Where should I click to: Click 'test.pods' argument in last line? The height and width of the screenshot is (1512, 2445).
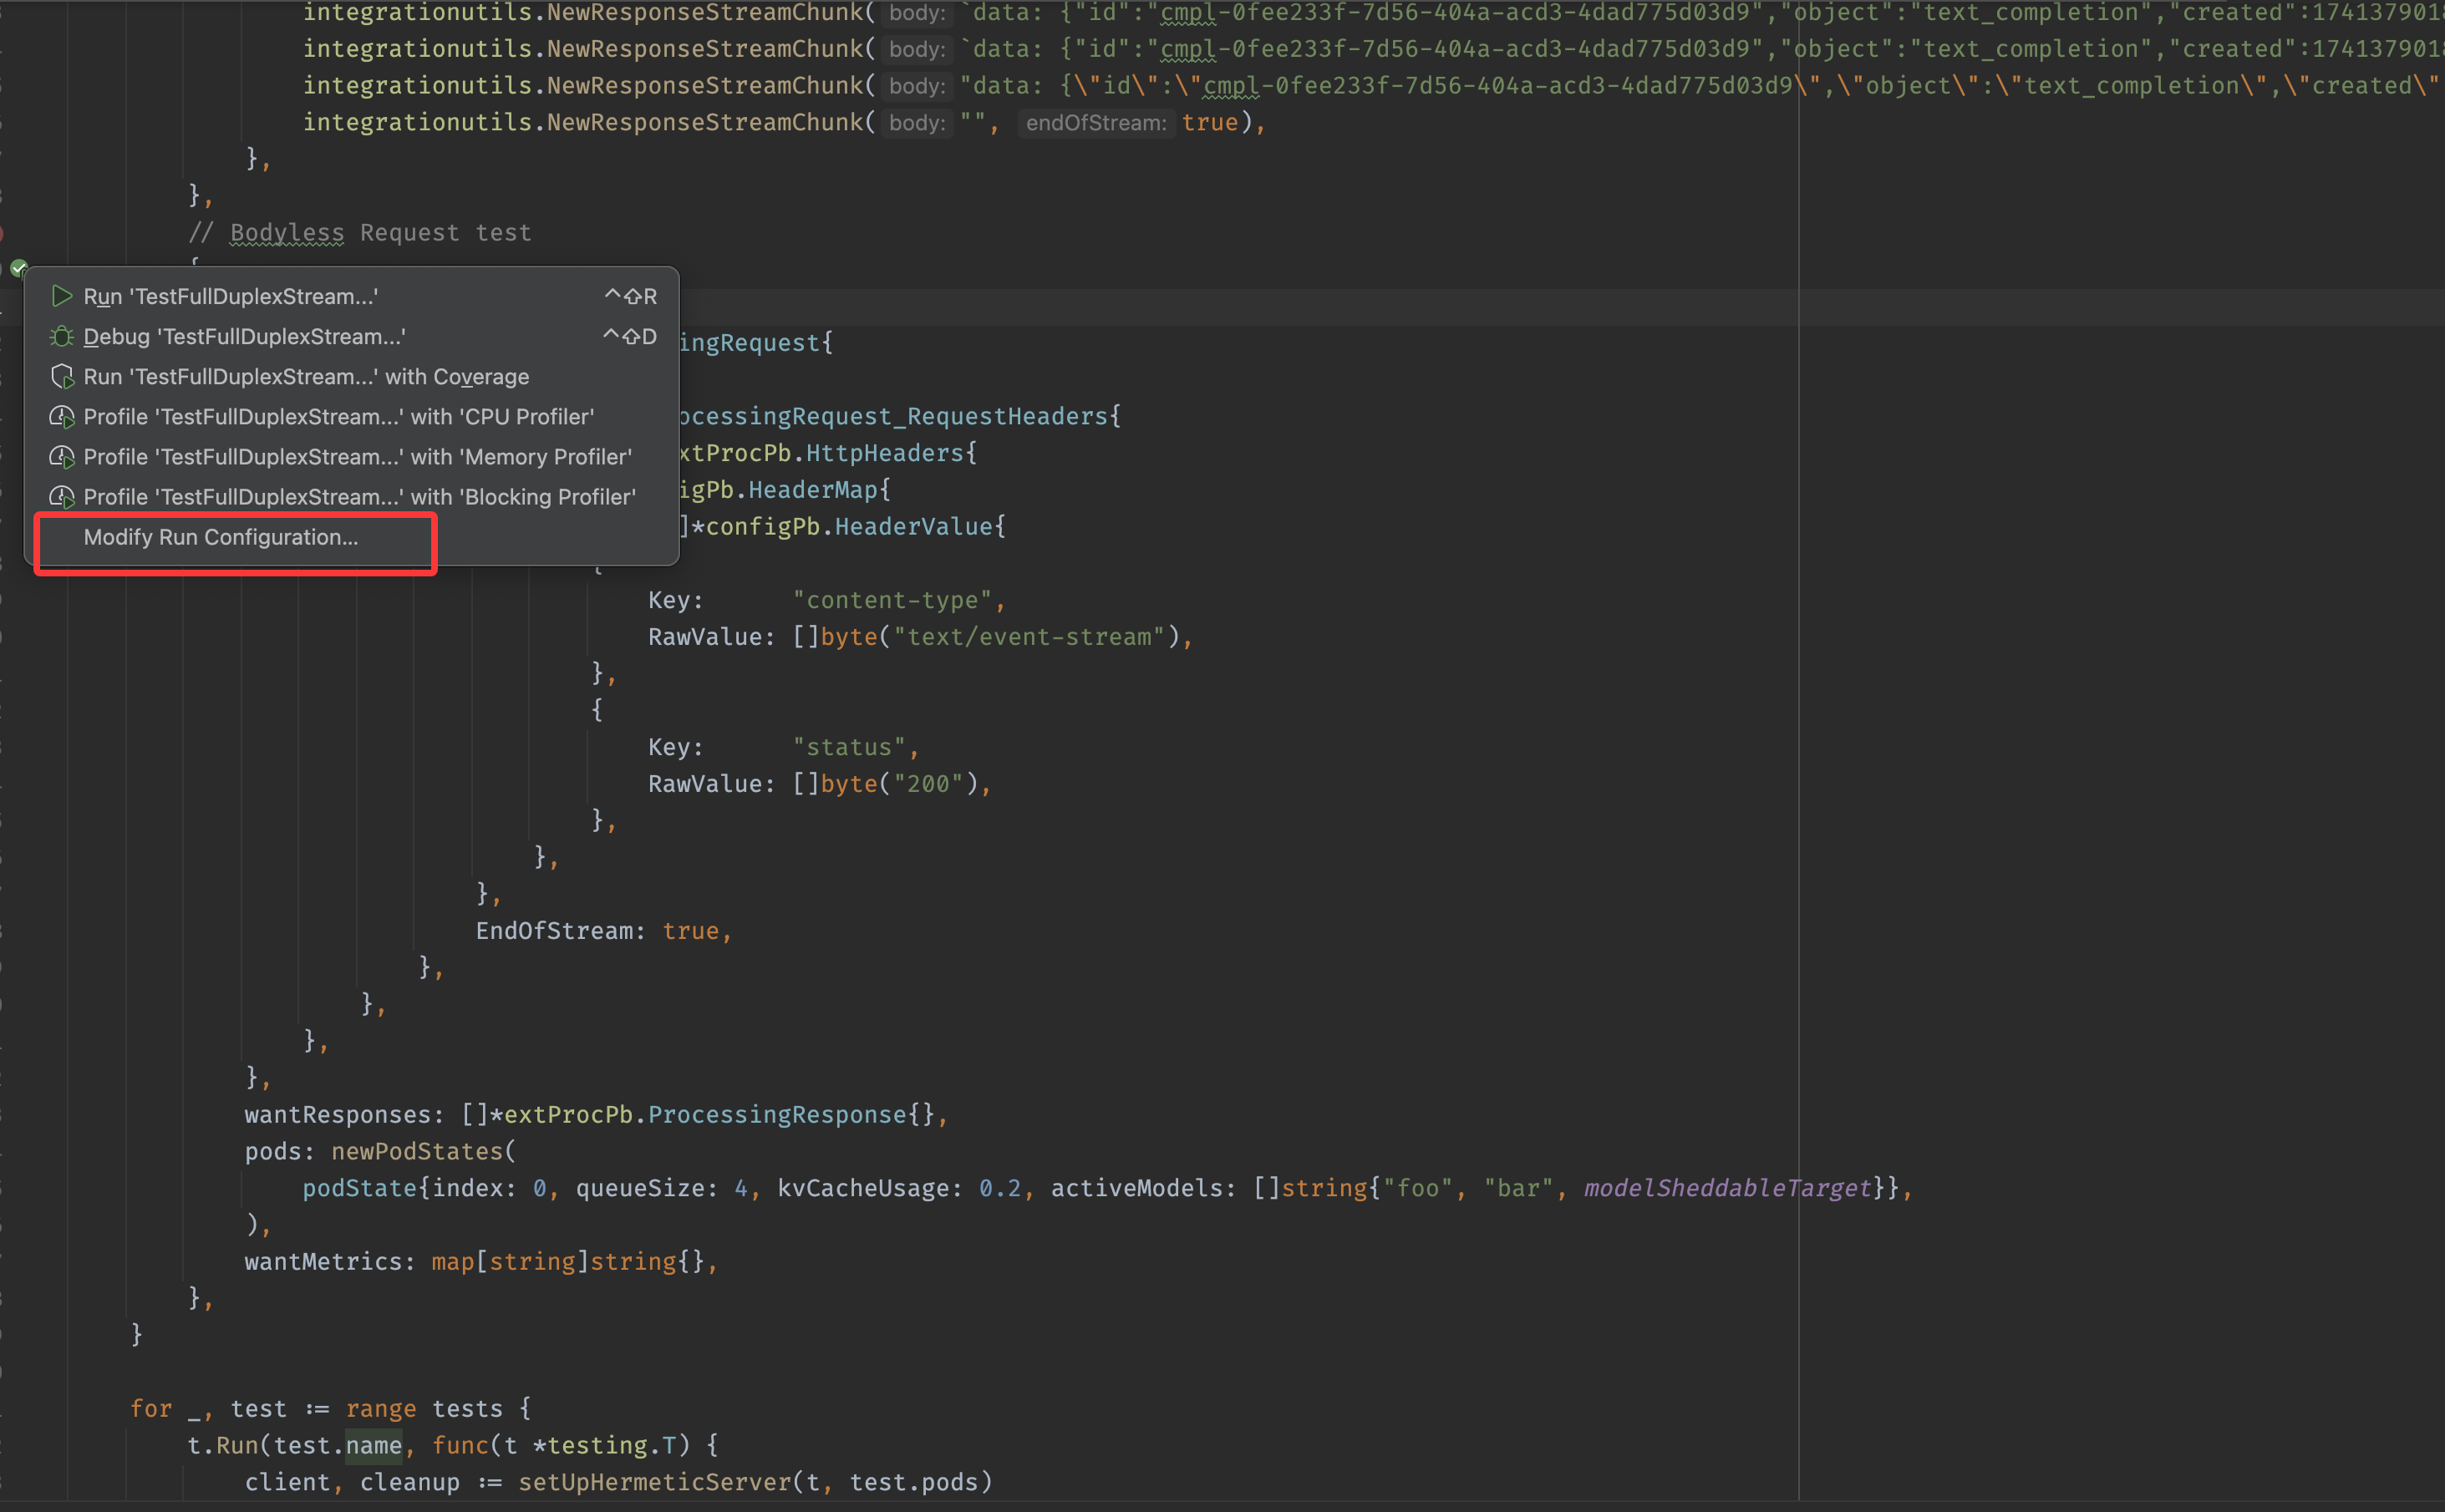914,1482
